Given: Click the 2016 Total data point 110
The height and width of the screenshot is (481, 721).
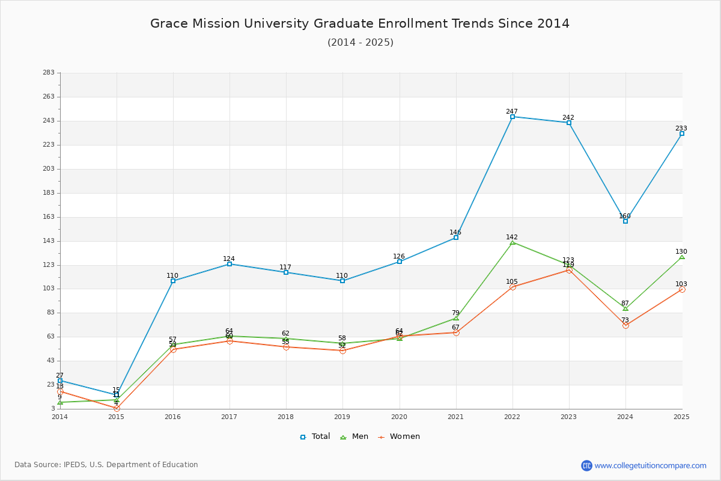Looking at the screenshot, I should pos(173,281).
